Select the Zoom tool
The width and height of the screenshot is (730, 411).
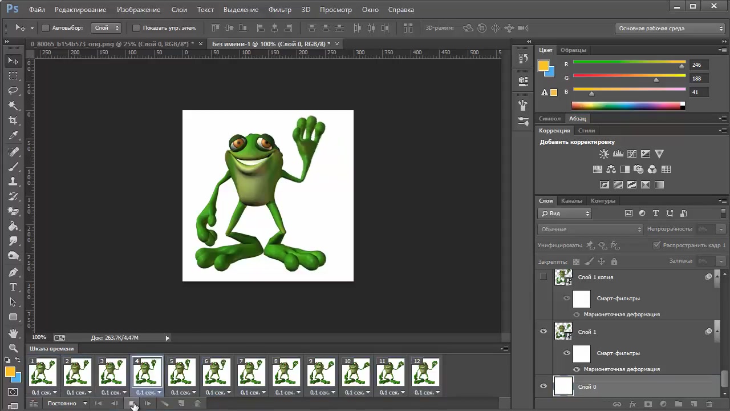pyautogui.click(x=13, y=348)
